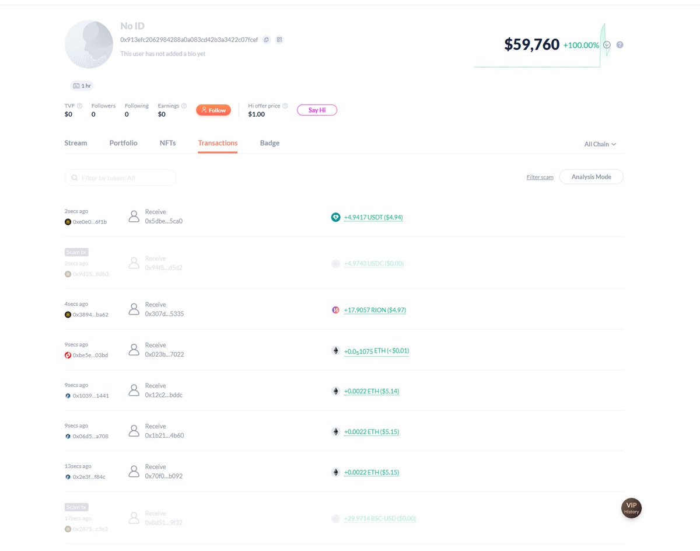The height and width of the screenshot is (551, 700).
Task: Open transaction hash 0x2e3f...f84c
Action: (x=89, y=477)
